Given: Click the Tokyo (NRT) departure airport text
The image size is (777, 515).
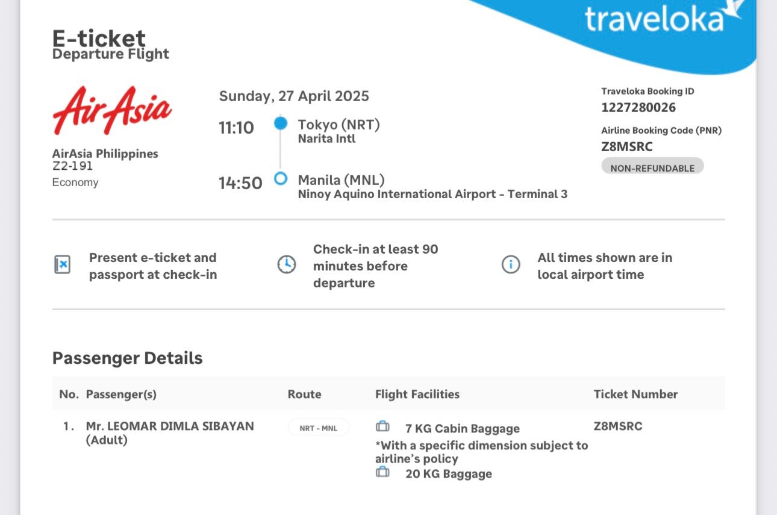Looking at the screenshot, I should (x=339, y=125).
